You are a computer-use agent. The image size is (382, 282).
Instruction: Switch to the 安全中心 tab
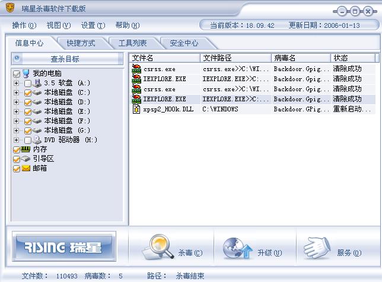(184, 43)
